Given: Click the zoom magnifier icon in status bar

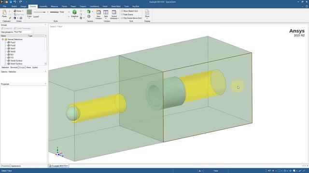Looking at the screenshot, I should click(294, 171).
